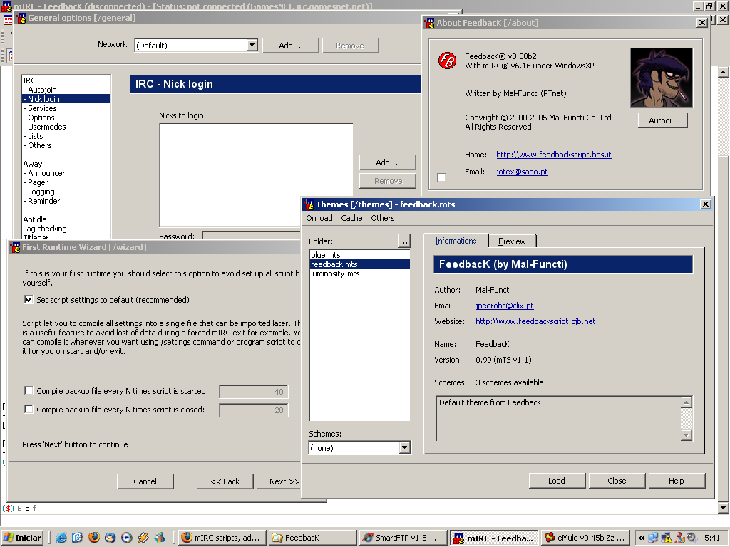Switch to the Preview tab
This screenshot has height=547, width=730.
click(512, 241)
